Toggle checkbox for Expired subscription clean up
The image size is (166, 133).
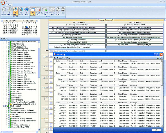[9, 125]
